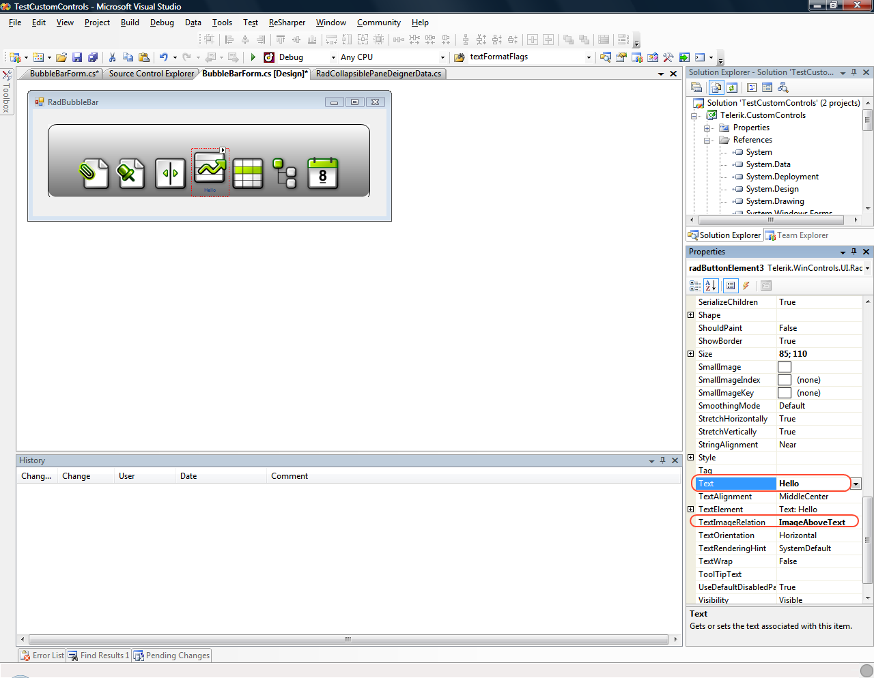Select the TextImageRelation property row
874x678 pixels.
pos(774,522)
